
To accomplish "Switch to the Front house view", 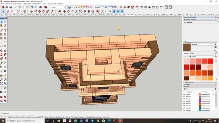I will point(150,7).
